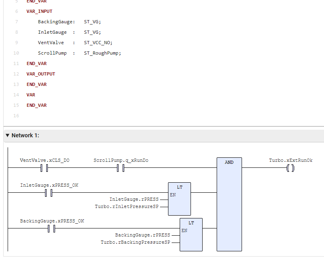Click the BackingGauge.xPRESS_OK label
This screenshot has height=265, width=324.
[x=52, y=221]
